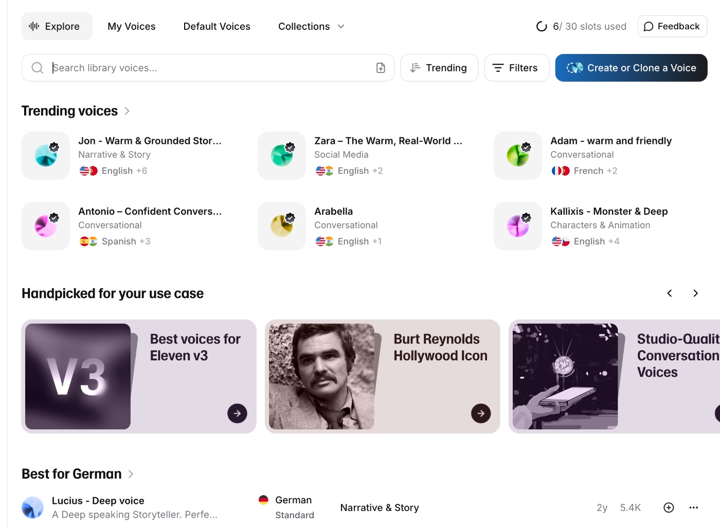Expand Trending voices with its chevron
720x529 pixels.
[x=127, y=111]
